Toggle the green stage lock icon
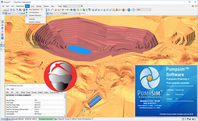This screenshot has width=198, height=121. (x=82, y=6)
